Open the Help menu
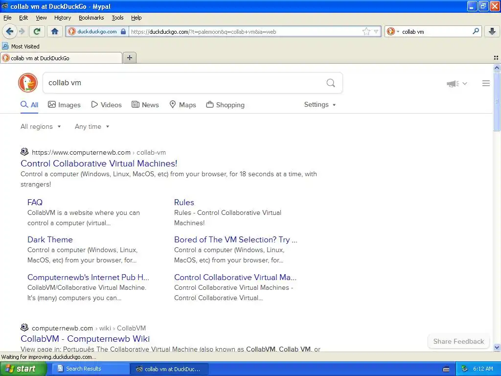Screen dimensions: 501x376 [x=136, y=18]
